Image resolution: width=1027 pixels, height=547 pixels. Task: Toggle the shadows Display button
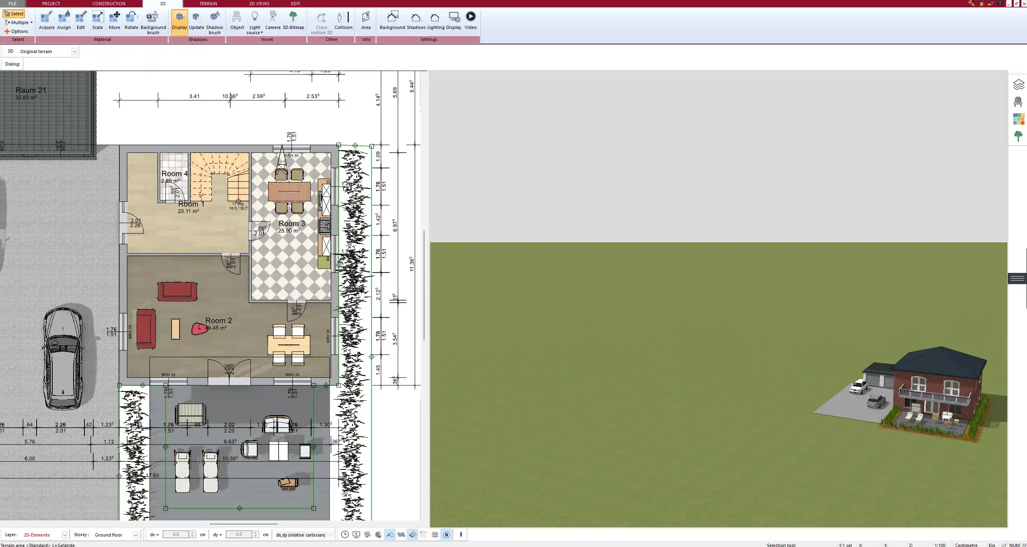pyautogui.click(x=179, y=22)
